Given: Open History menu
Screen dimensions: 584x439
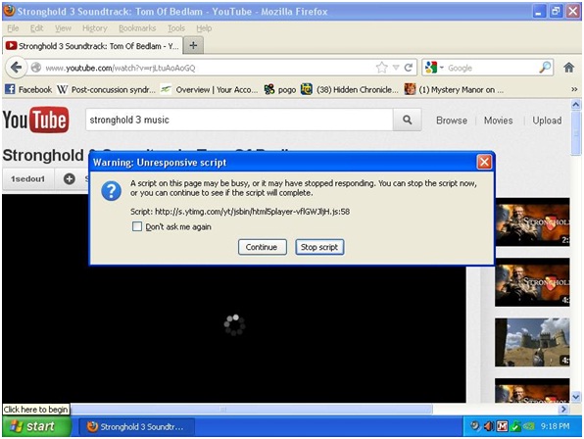Looking at the screenshot, I should pyautogui.click(x=95, y=28).
